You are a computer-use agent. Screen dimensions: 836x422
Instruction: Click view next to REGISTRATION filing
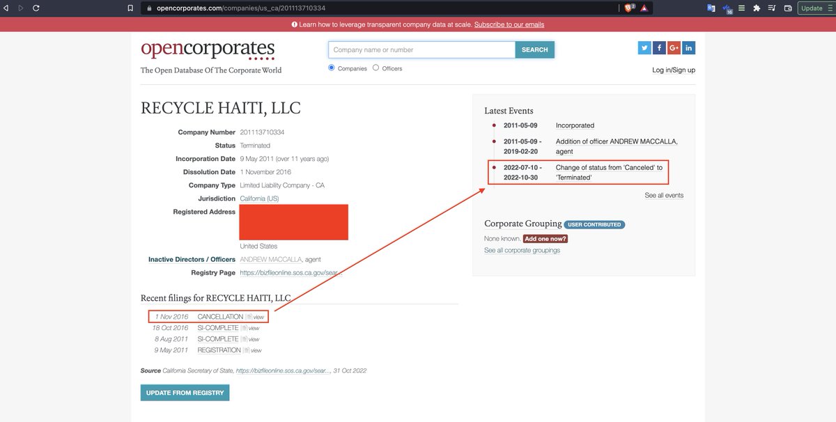[255, 351]
